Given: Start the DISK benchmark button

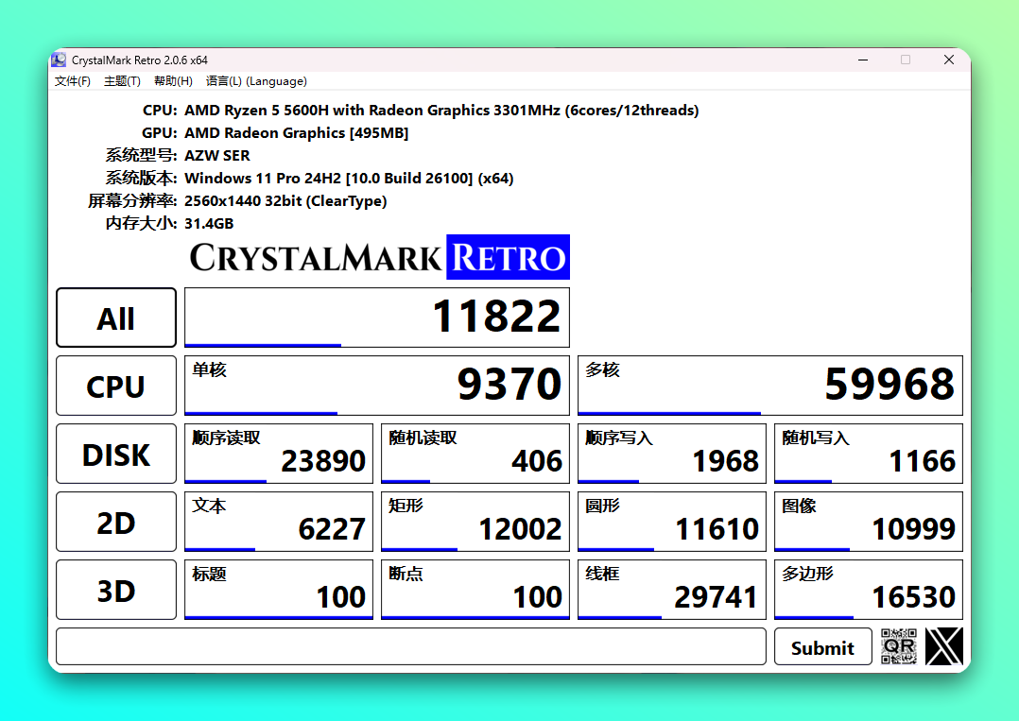Looking at the screenshot, I should point(116,454).
